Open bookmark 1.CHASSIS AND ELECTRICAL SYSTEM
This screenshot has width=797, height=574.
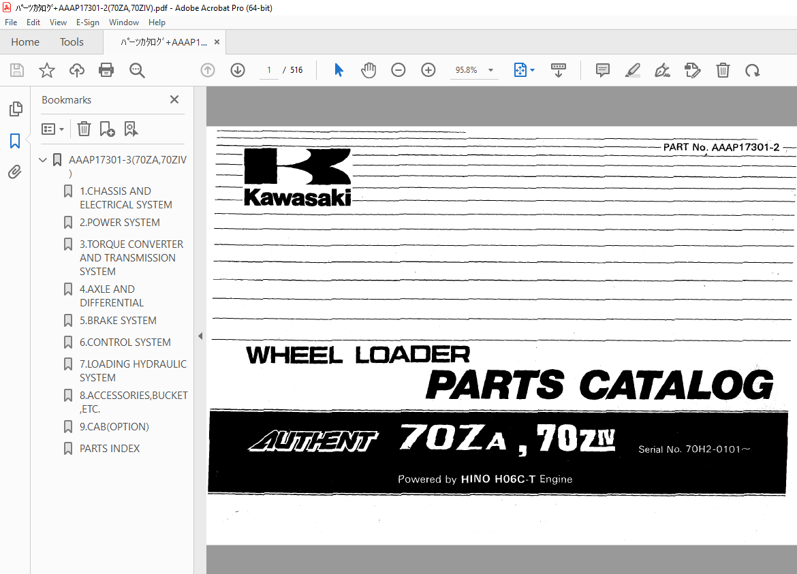125,197
